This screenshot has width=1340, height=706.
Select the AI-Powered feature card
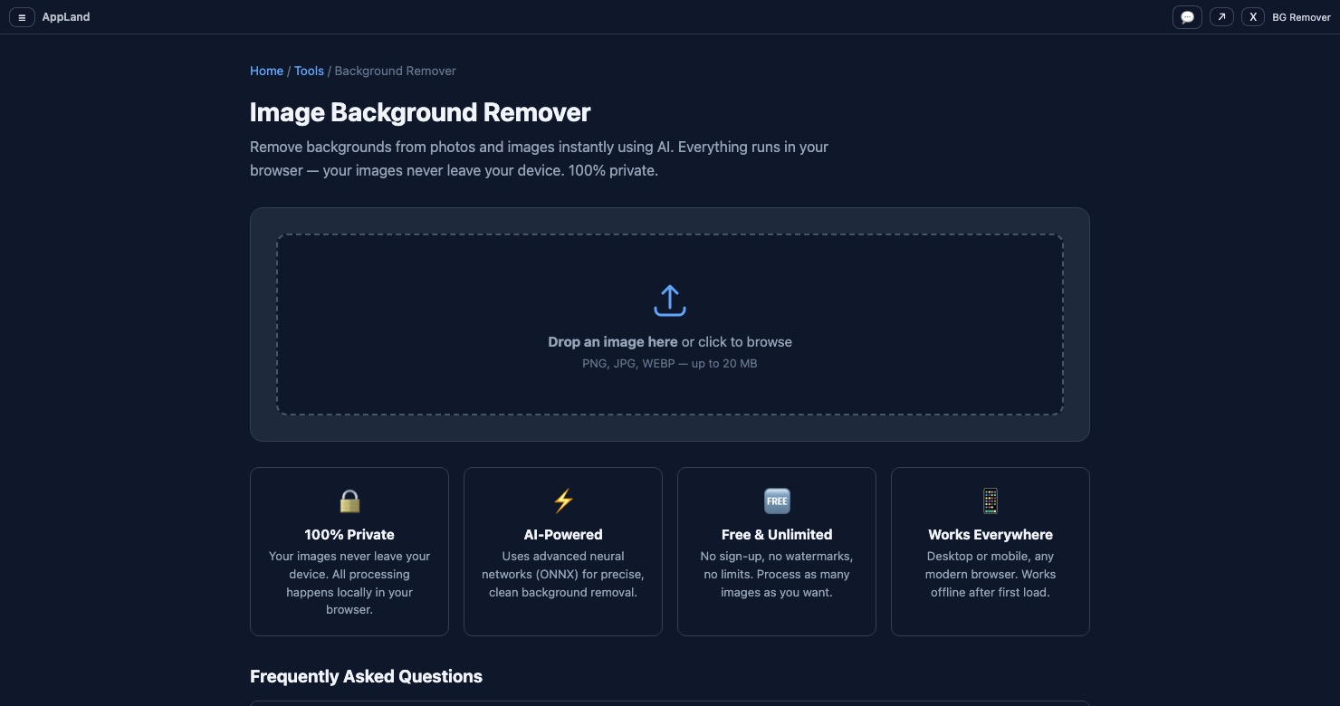563,551
